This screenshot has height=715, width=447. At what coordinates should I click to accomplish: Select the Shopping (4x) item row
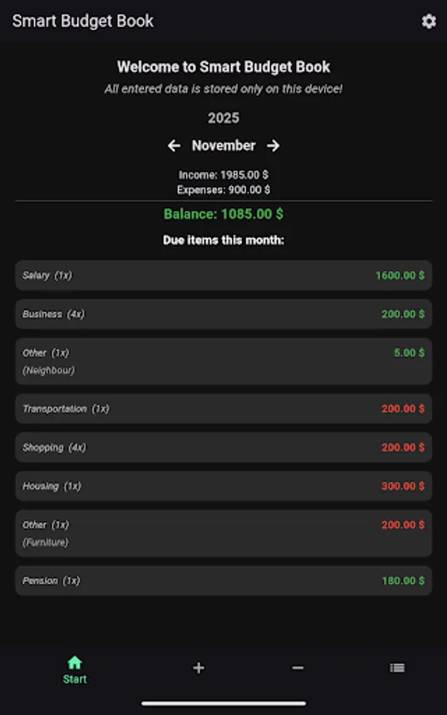coord(223,447)
